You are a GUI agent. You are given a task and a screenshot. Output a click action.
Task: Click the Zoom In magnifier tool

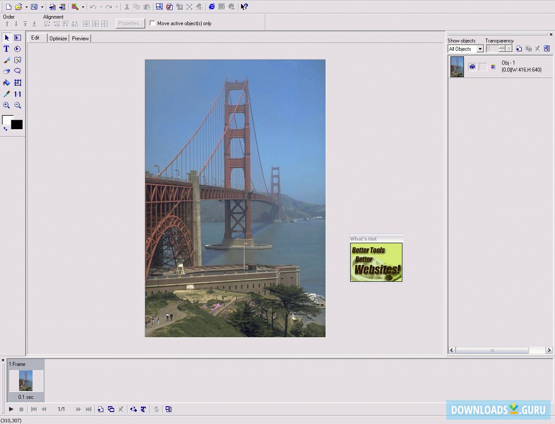click(7, 105)
